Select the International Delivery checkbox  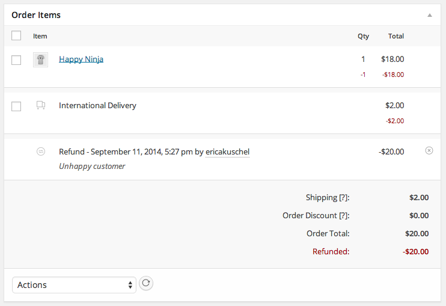pos(16,106)
